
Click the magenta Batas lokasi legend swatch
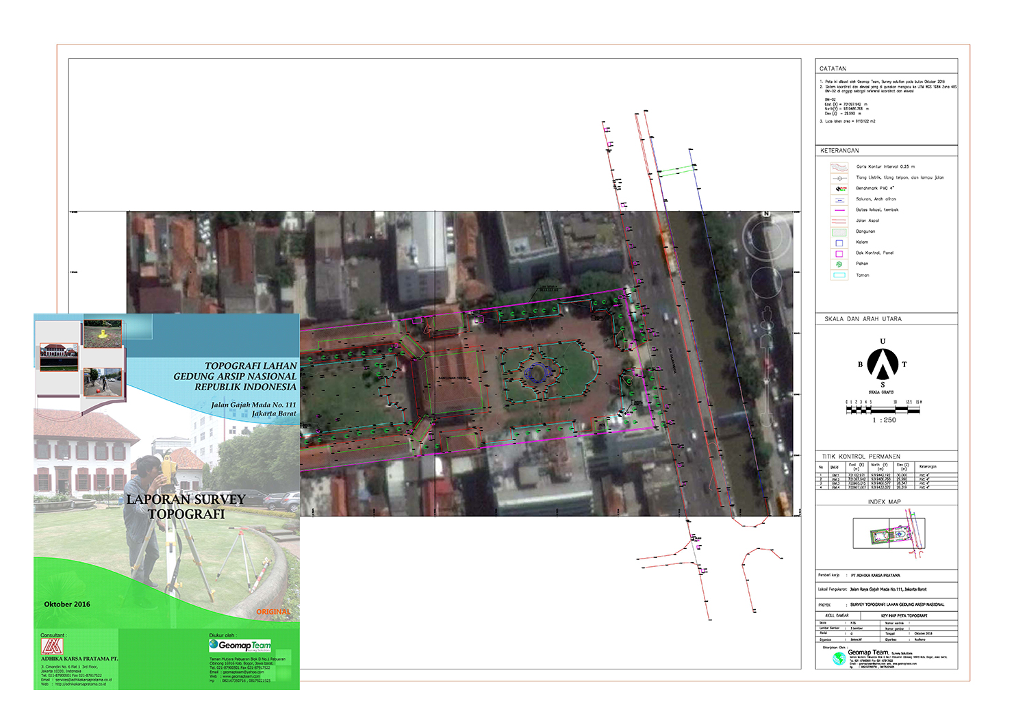[839, 210]
